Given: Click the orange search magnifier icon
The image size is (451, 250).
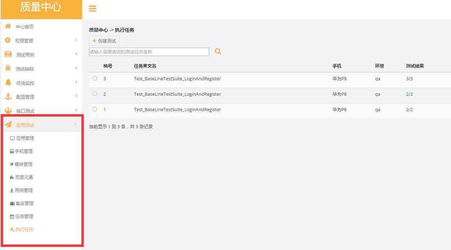Looking at the screenshot, I should point(218,51).
